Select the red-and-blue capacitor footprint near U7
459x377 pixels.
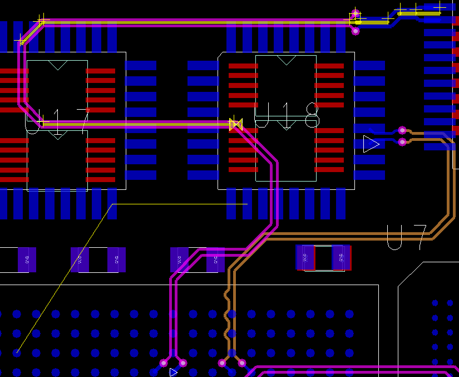323,258
